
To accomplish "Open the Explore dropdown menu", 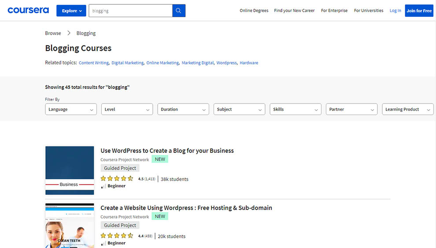I will 71,11.
